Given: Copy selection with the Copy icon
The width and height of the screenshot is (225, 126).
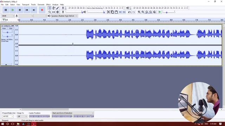Looking at the screenshot, I should point(112,12).
